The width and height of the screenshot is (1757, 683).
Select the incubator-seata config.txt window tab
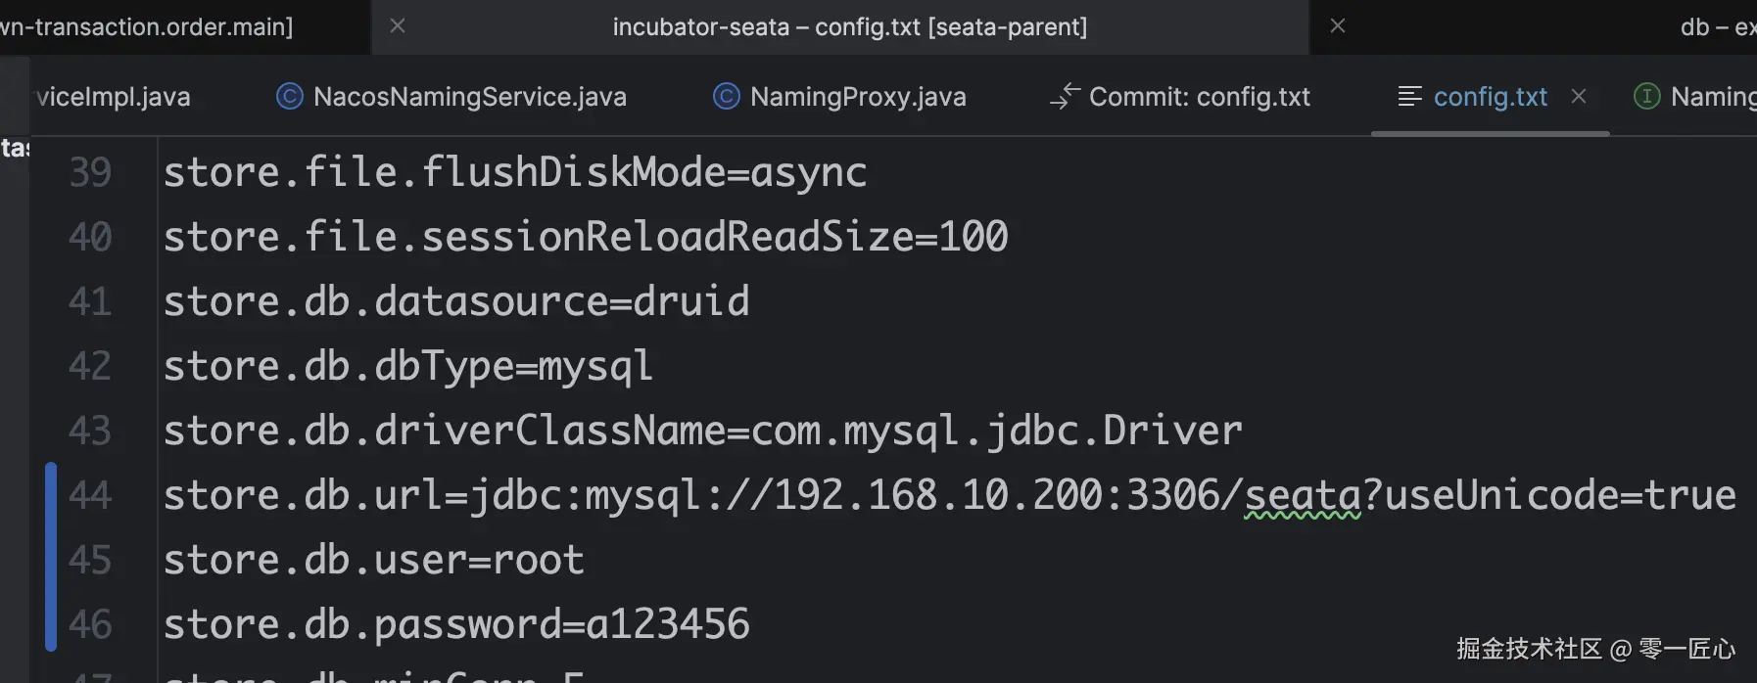(849, 26)
